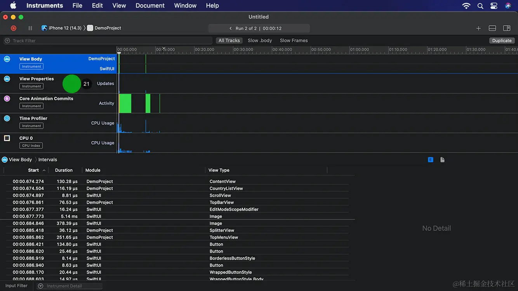Viewport: 518px width, 291px height.
Task: Open Spotlight search in menu bar
Action: 480,6
